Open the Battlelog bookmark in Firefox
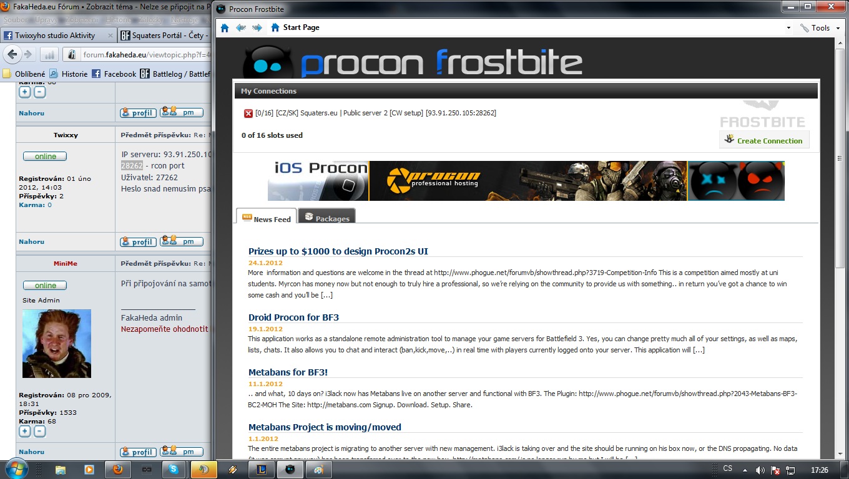849x479 pixels. point(175,74)
